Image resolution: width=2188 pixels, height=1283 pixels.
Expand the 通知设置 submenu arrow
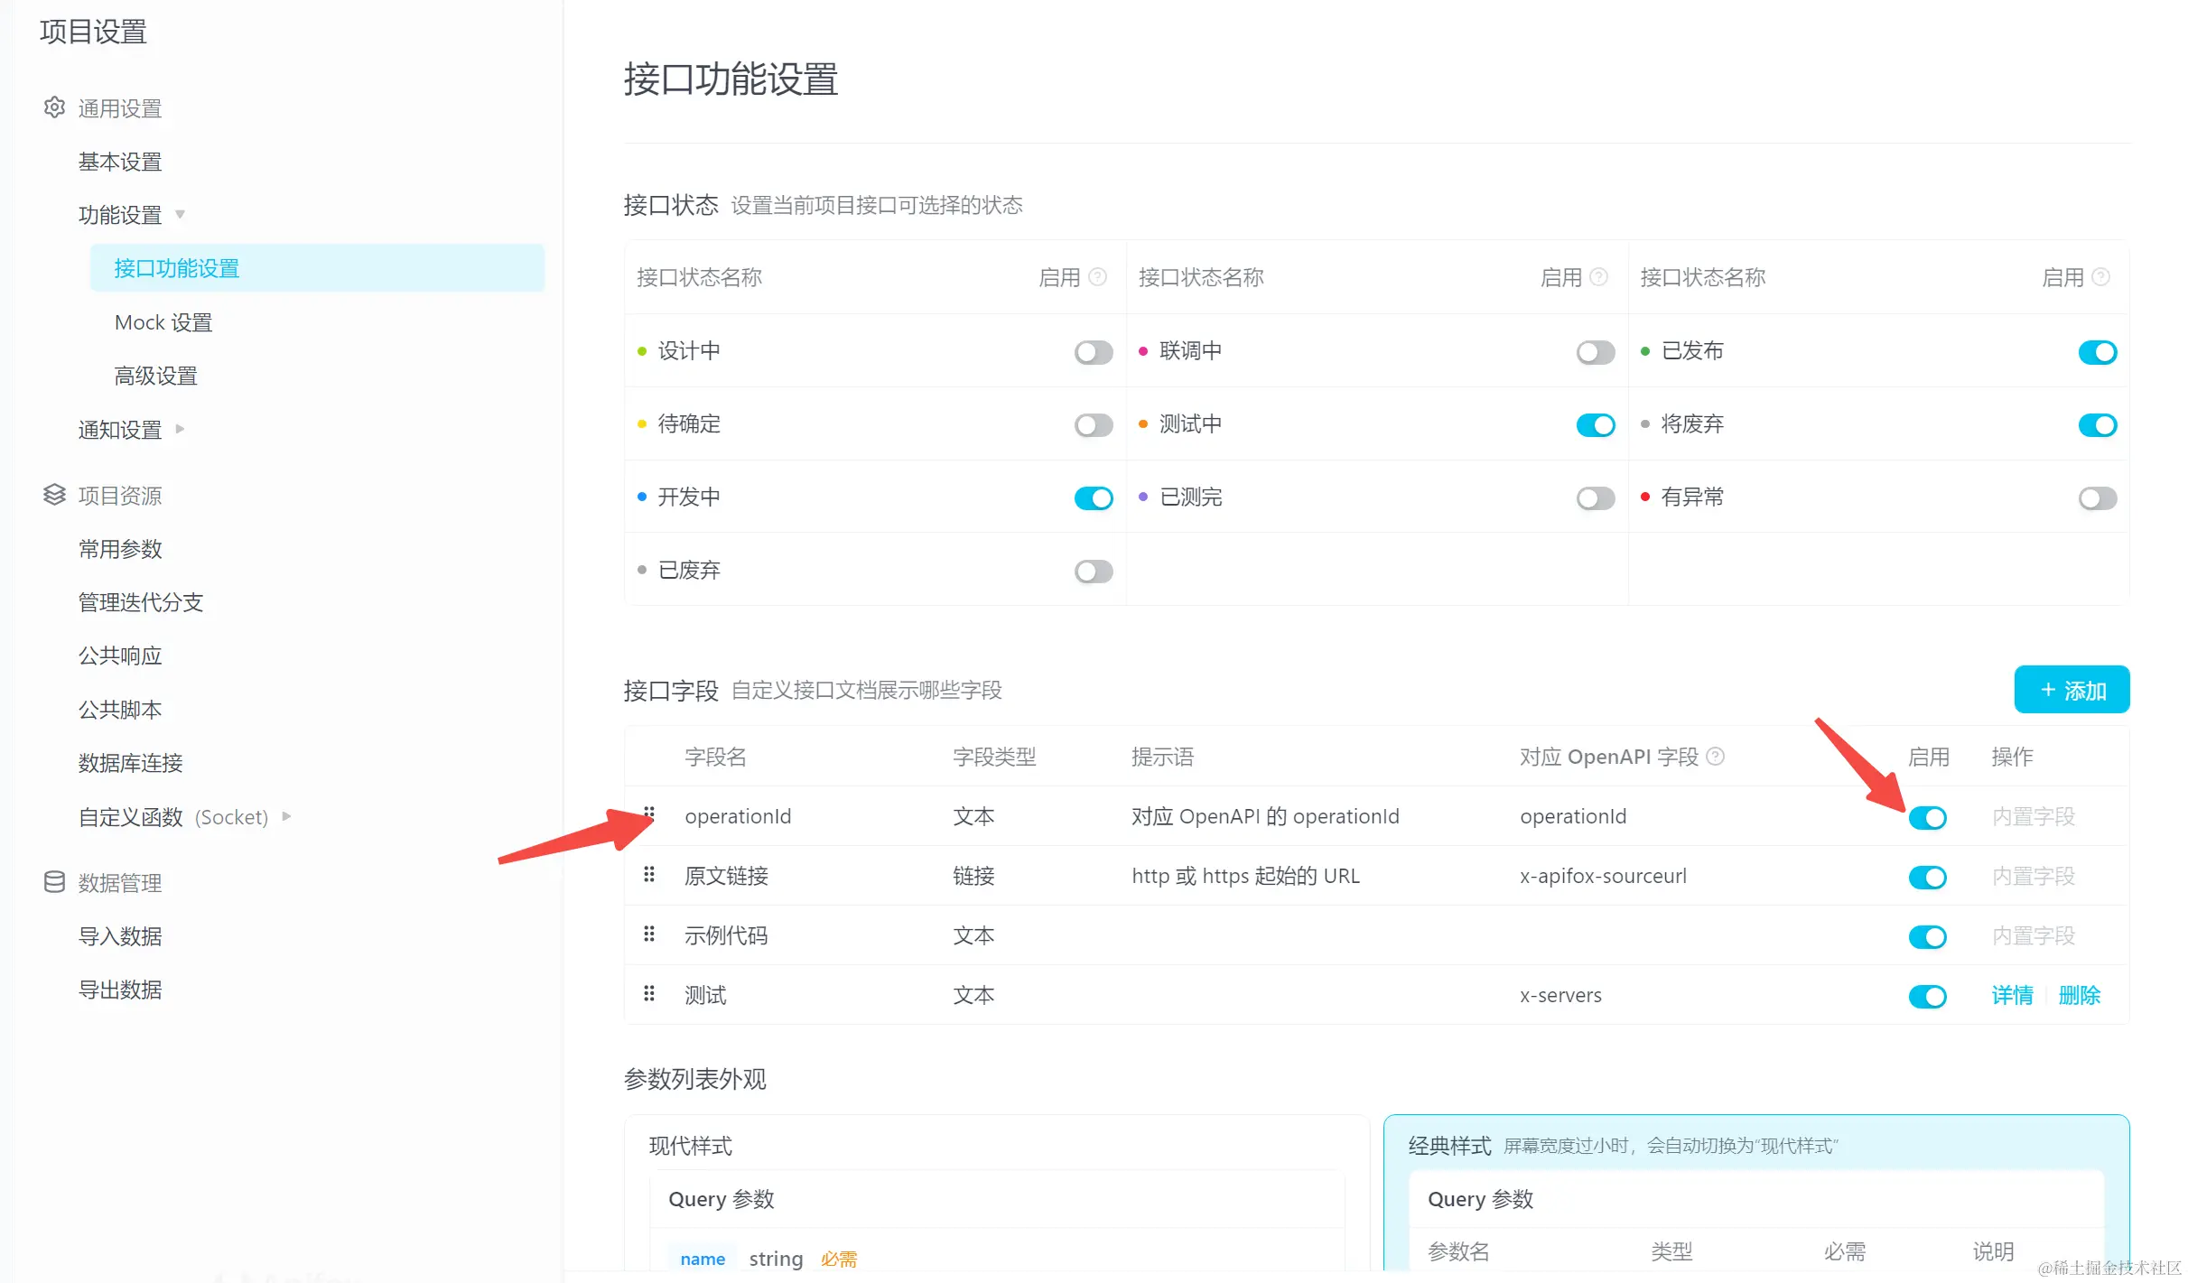coord(180,430)
